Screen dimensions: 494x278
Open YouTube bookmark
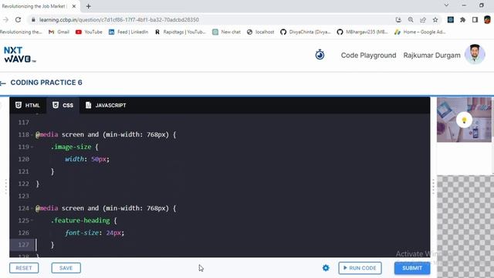coord(89,32)
